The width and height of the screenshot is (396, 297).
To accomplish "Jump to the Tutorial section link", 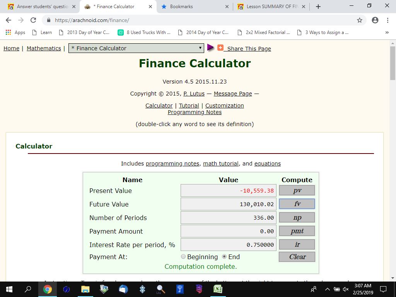I will point(189,106).
